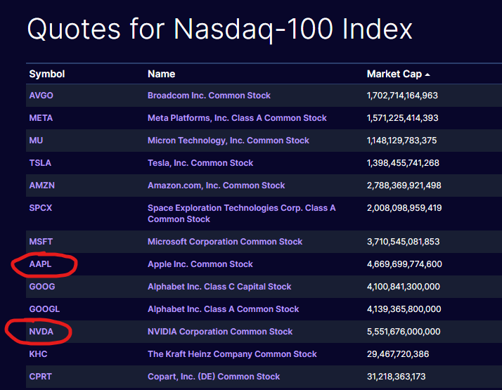Open the AVGO symbol link
Image resolution: width=502 pixels, height=390 pixels.
pyautogui.click(x=41, y=96)
